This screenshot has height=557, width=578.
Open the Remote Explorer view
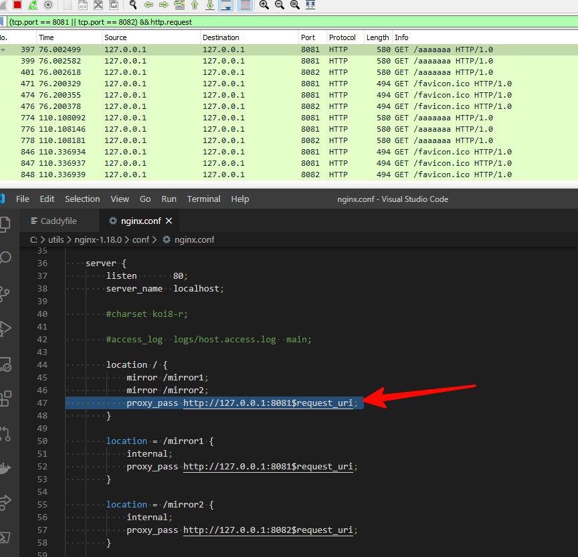tap(5, 364)
